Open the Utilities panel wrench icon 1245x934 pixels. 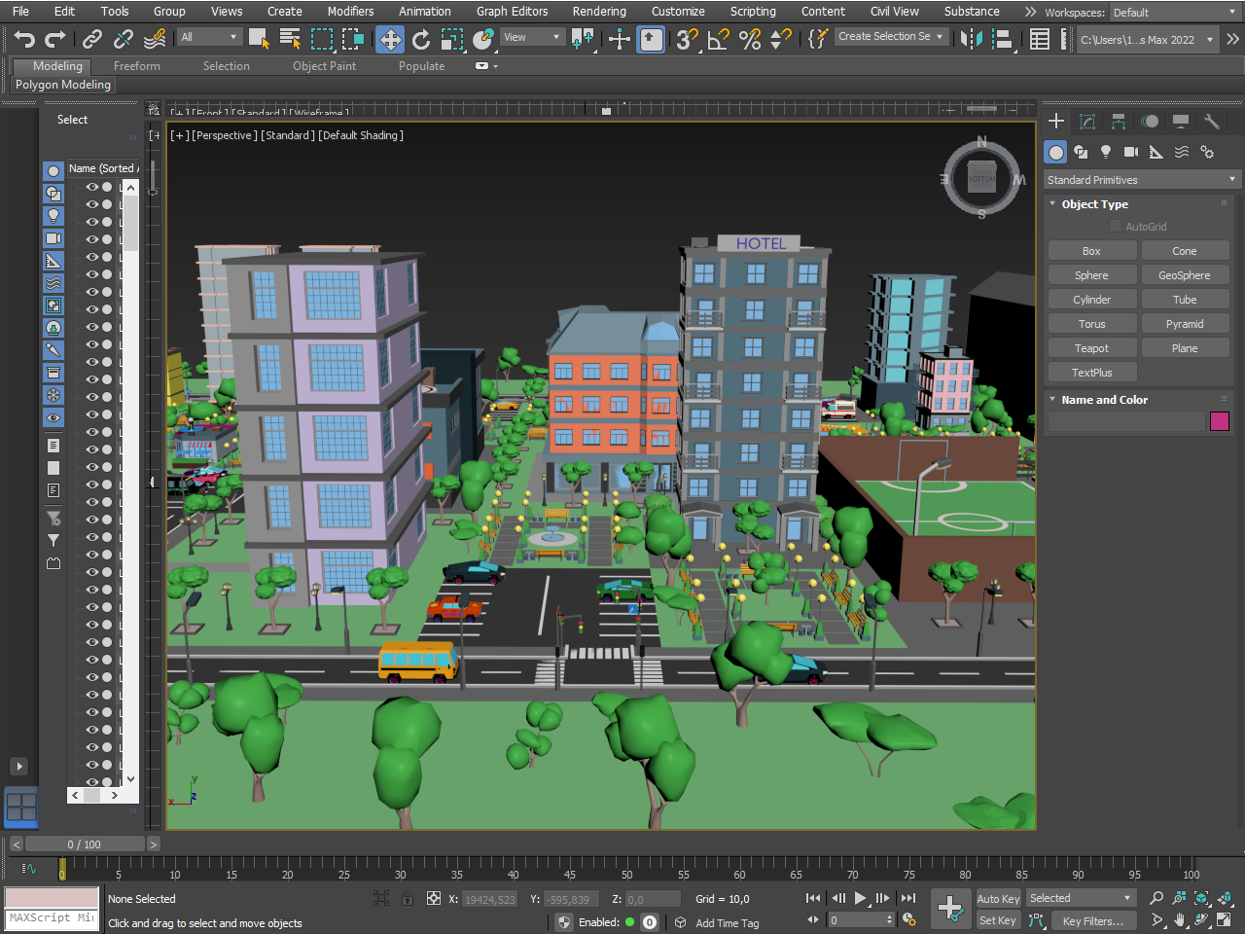[x=1211, y=122]
